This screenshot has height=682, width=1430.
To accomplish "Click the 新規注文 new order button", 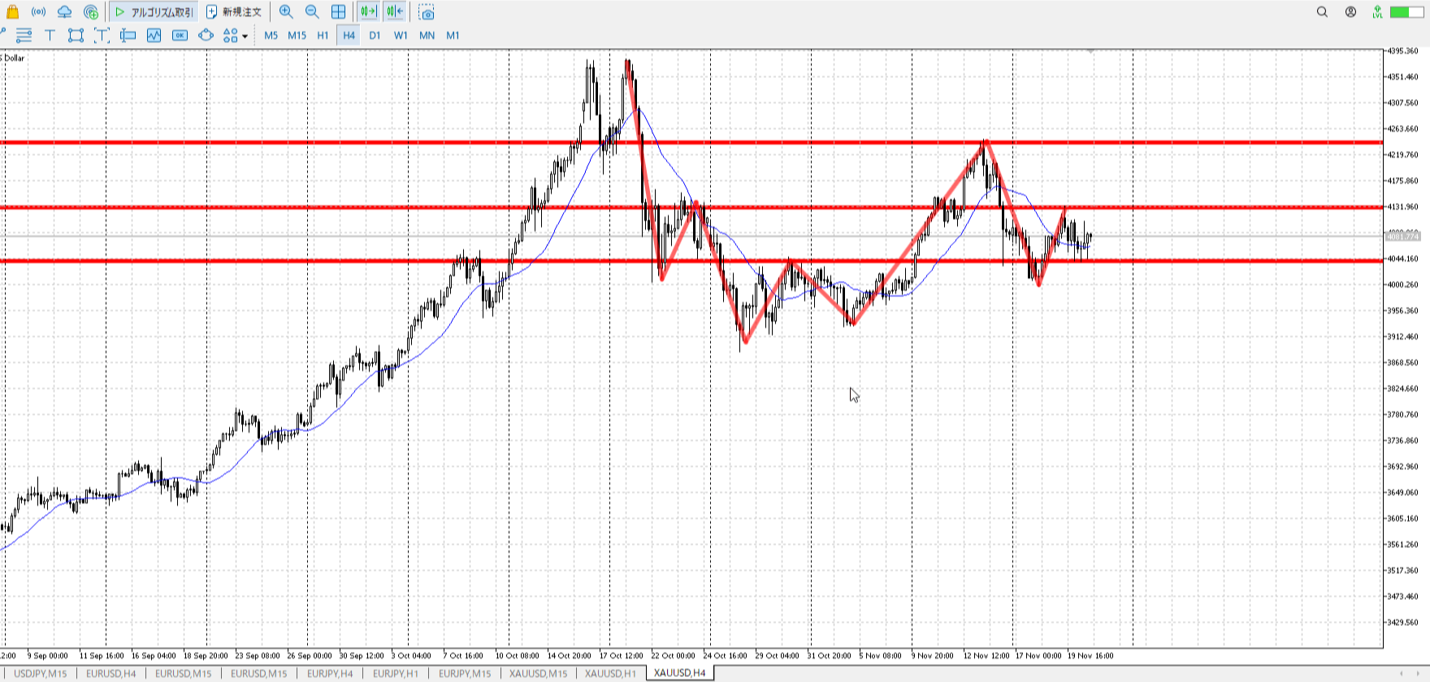I will pos(234,12).
